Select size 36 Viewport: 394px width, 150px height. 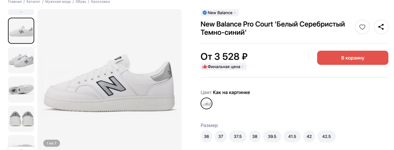pos(206,137)
